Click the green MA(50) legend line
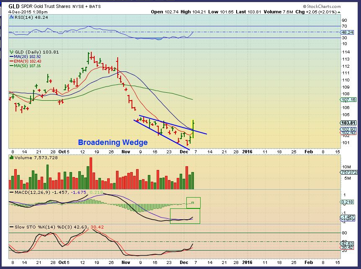The width and height of the screenshot is (361, 269). [x=11, y=66]
